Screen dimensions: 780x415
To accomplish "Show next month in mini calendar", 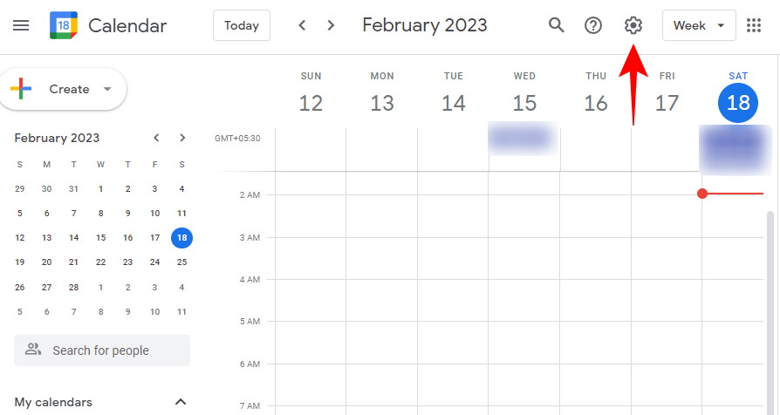I will (x=182, y=138).
